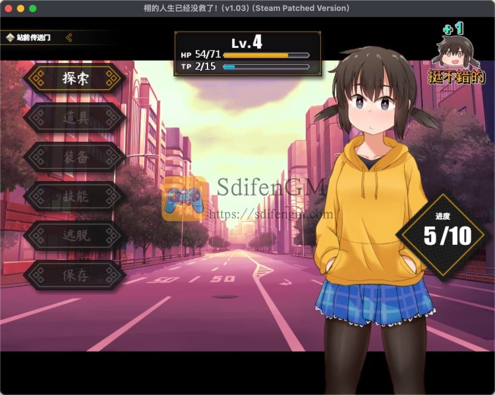Click the 进度 5/10 progress diamond

point(443,235)
